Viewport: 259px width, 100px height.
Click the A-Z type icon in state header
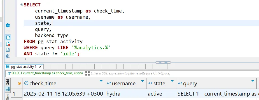coord(150,83)
